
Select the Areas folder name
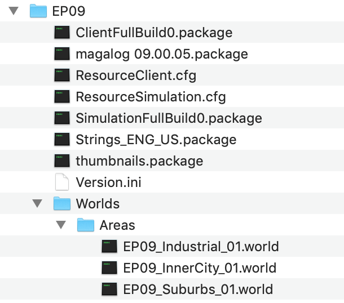pyautogui.click(x=117, y=225)
